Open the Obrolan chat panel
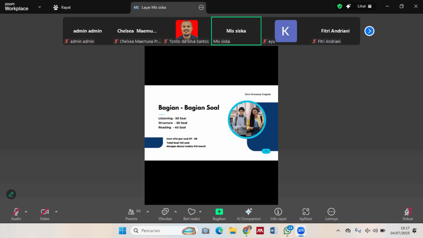 pos(165,213)
